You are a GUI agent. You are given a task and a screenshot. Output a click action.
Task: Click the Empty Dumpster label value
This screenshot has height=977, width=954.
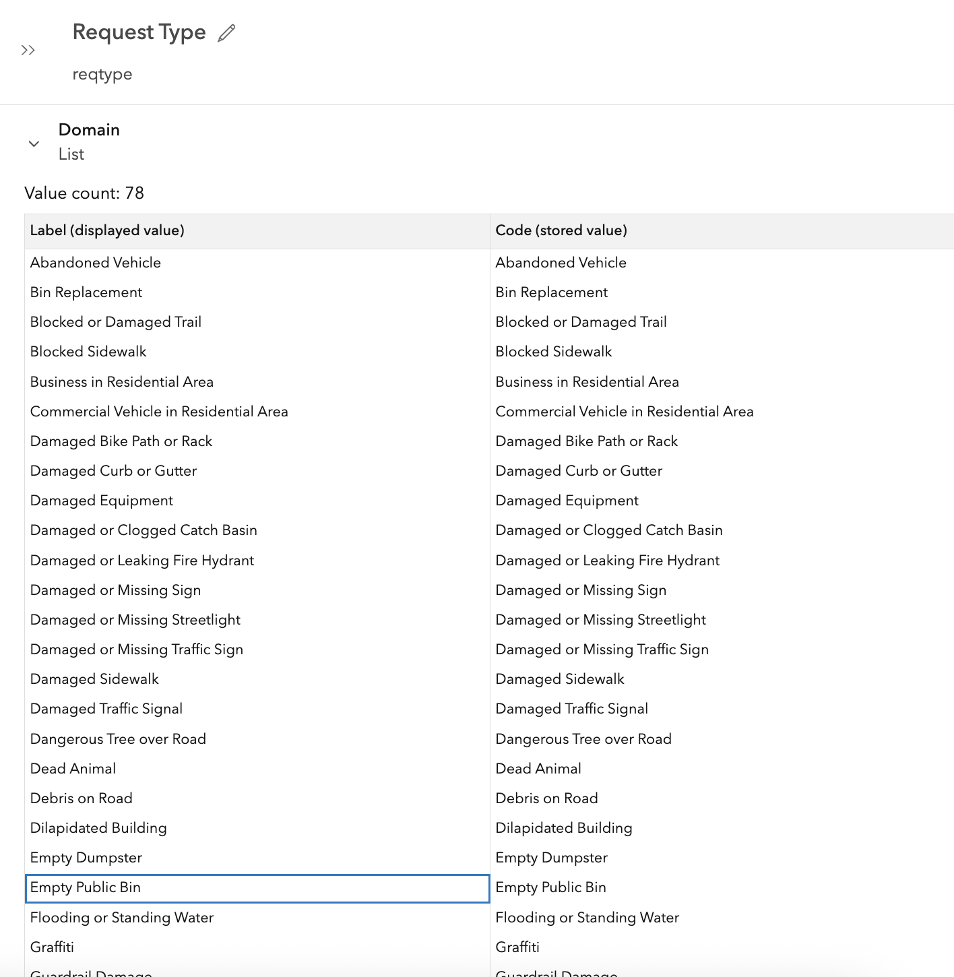pyautogui.click(x=86, y=857)
